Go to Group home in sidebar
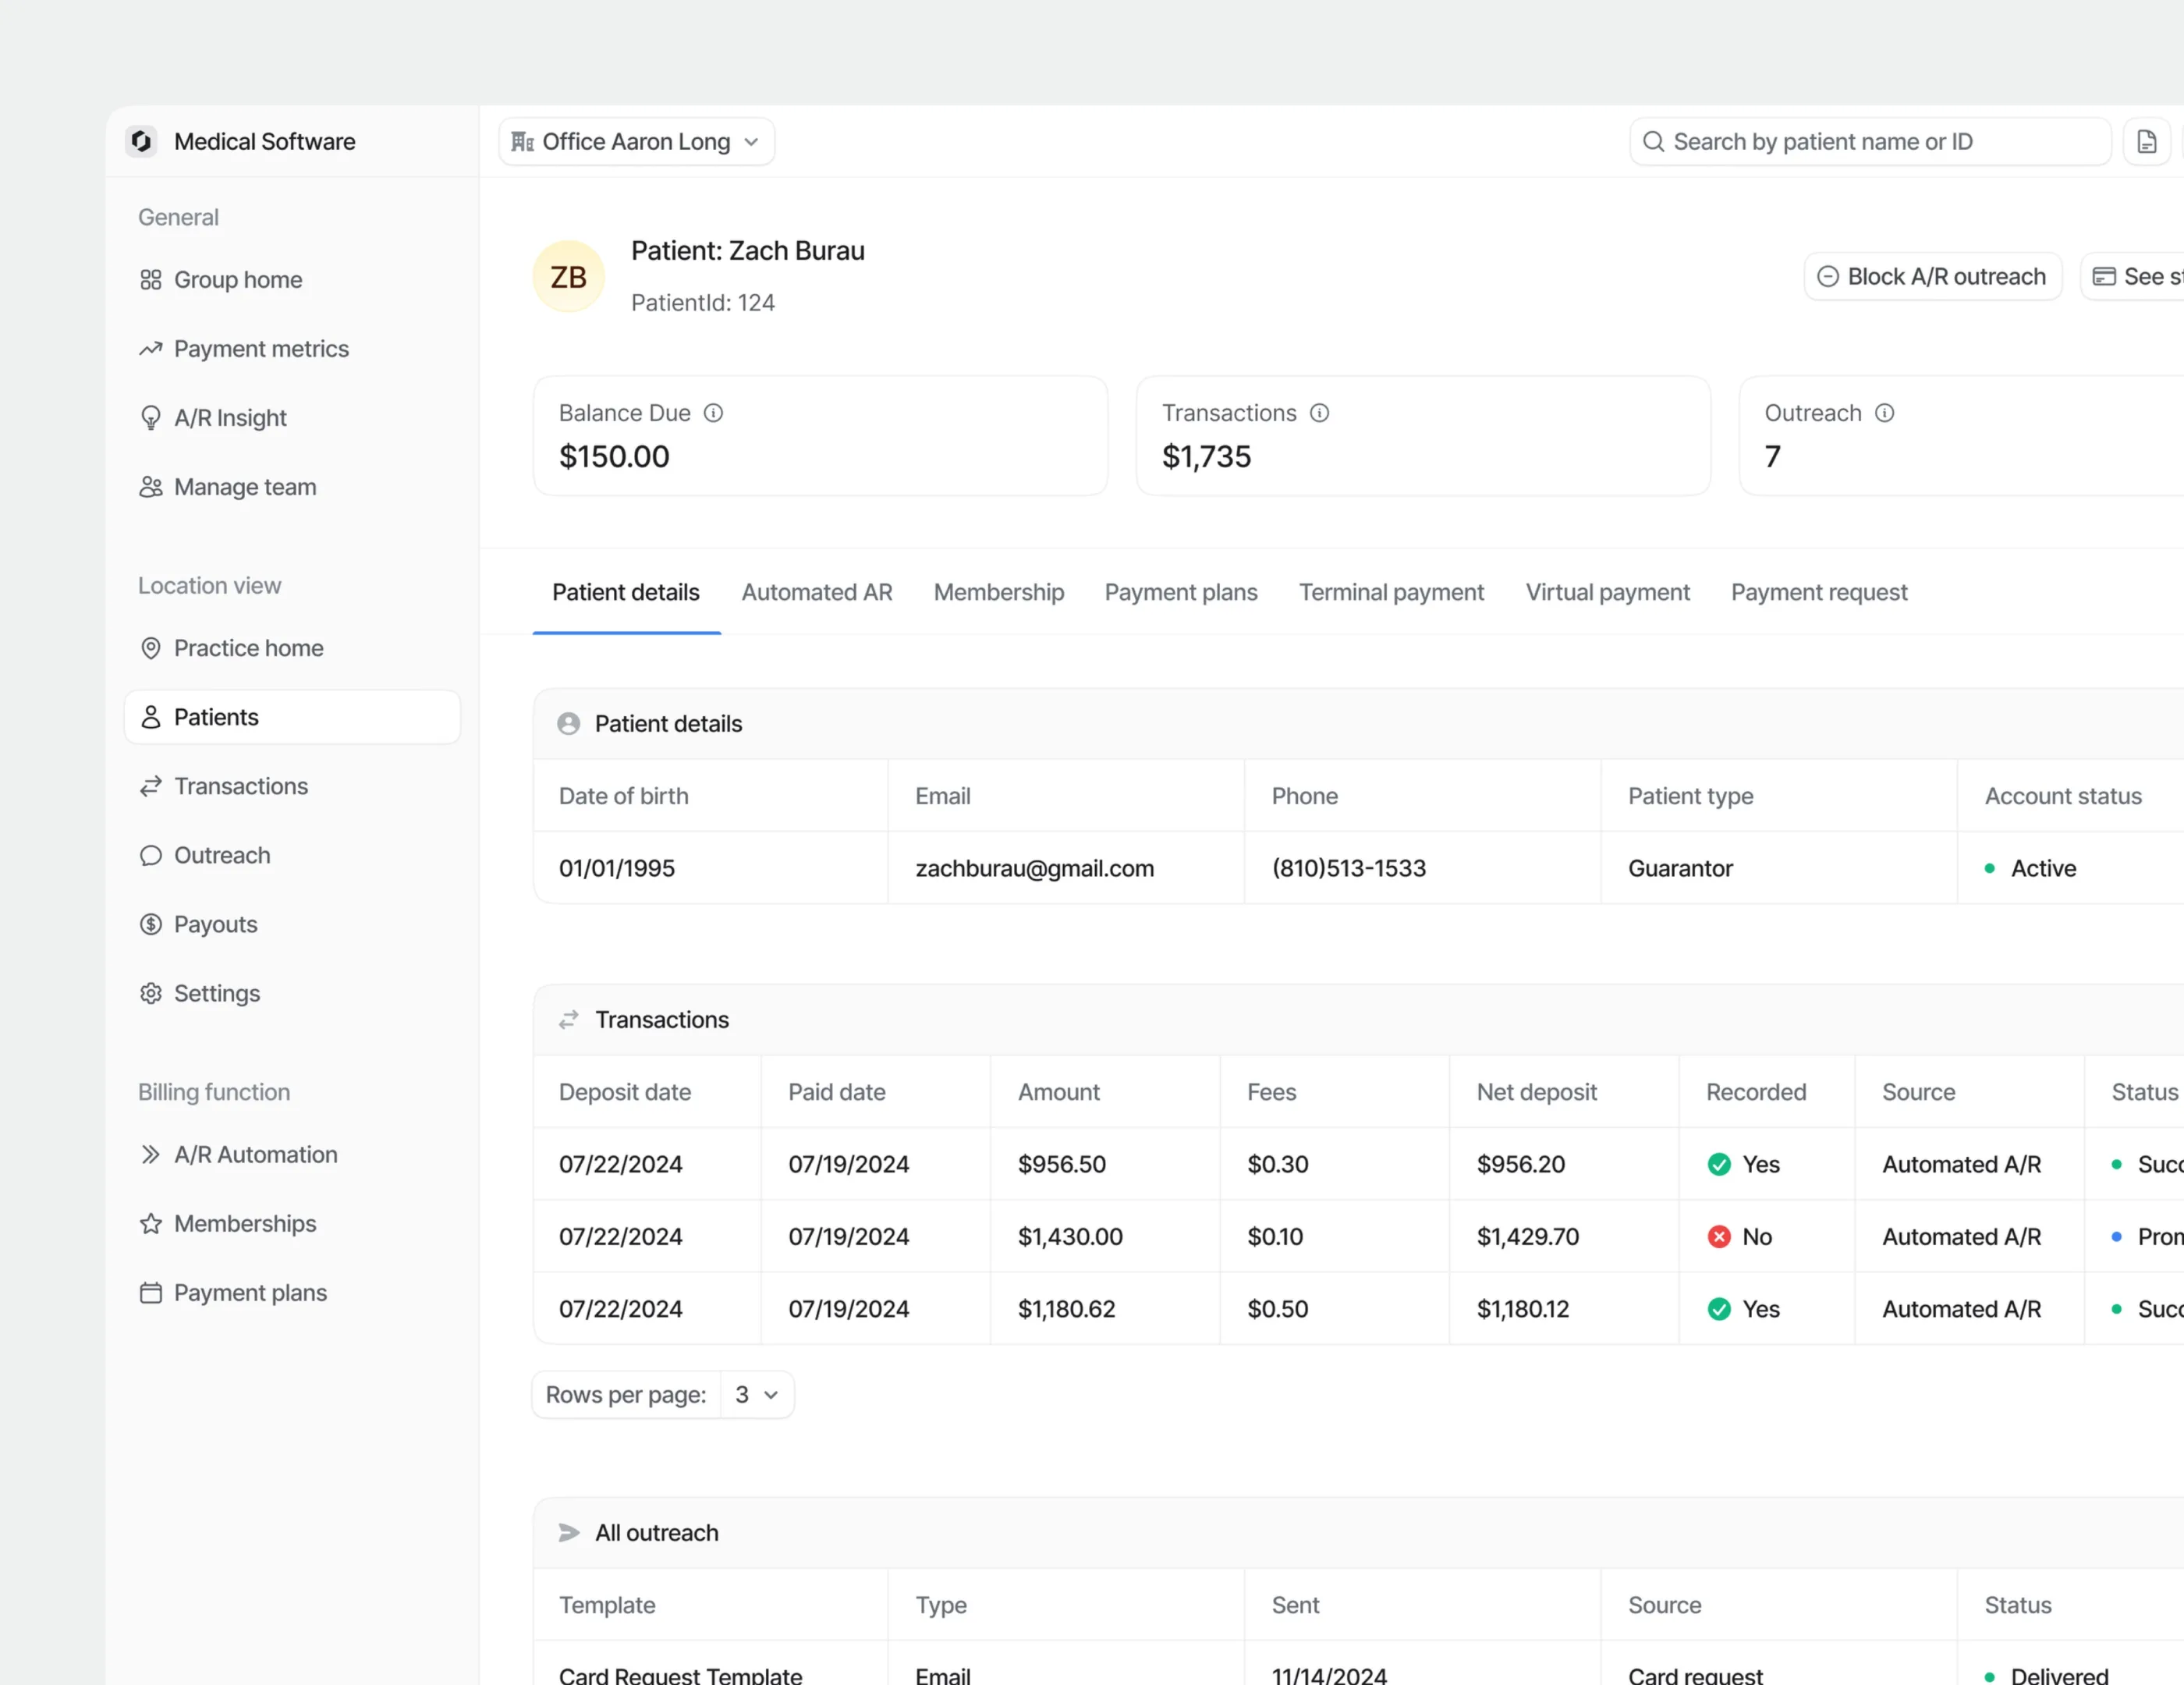Viewport: 2184px width, 1685px height. pos(238,280)
